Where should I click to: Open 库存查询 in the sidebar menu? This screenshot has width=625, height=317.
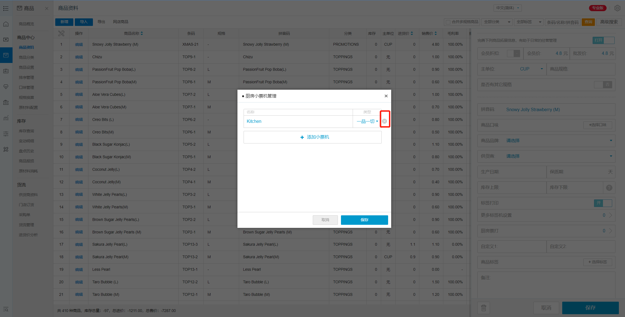click(x=27, y=131)
